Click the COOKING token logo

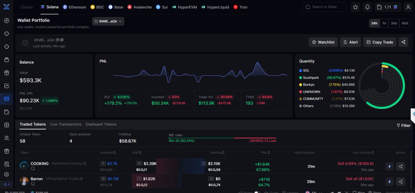click(x=24, y=166)
